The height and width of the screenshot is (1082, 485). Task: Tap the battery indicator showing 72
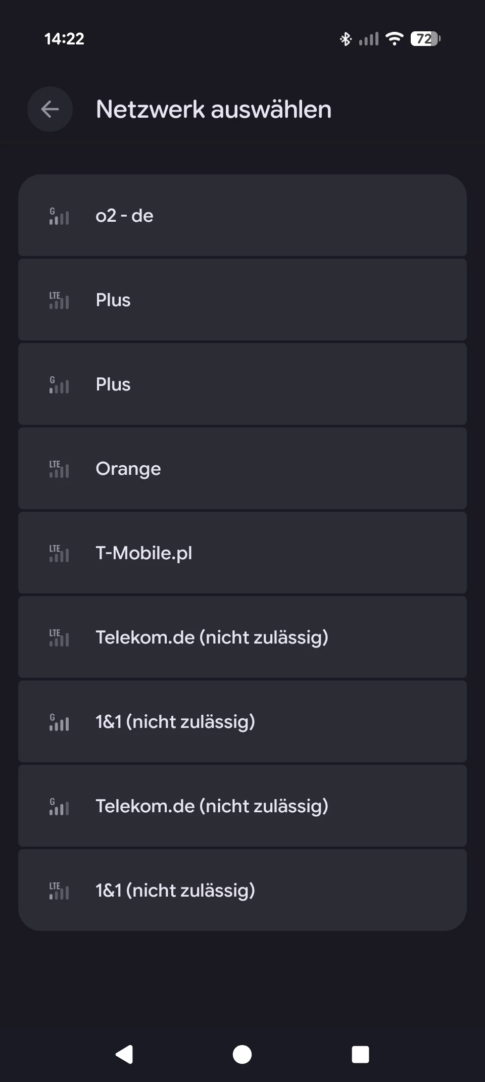pos(425,39)
